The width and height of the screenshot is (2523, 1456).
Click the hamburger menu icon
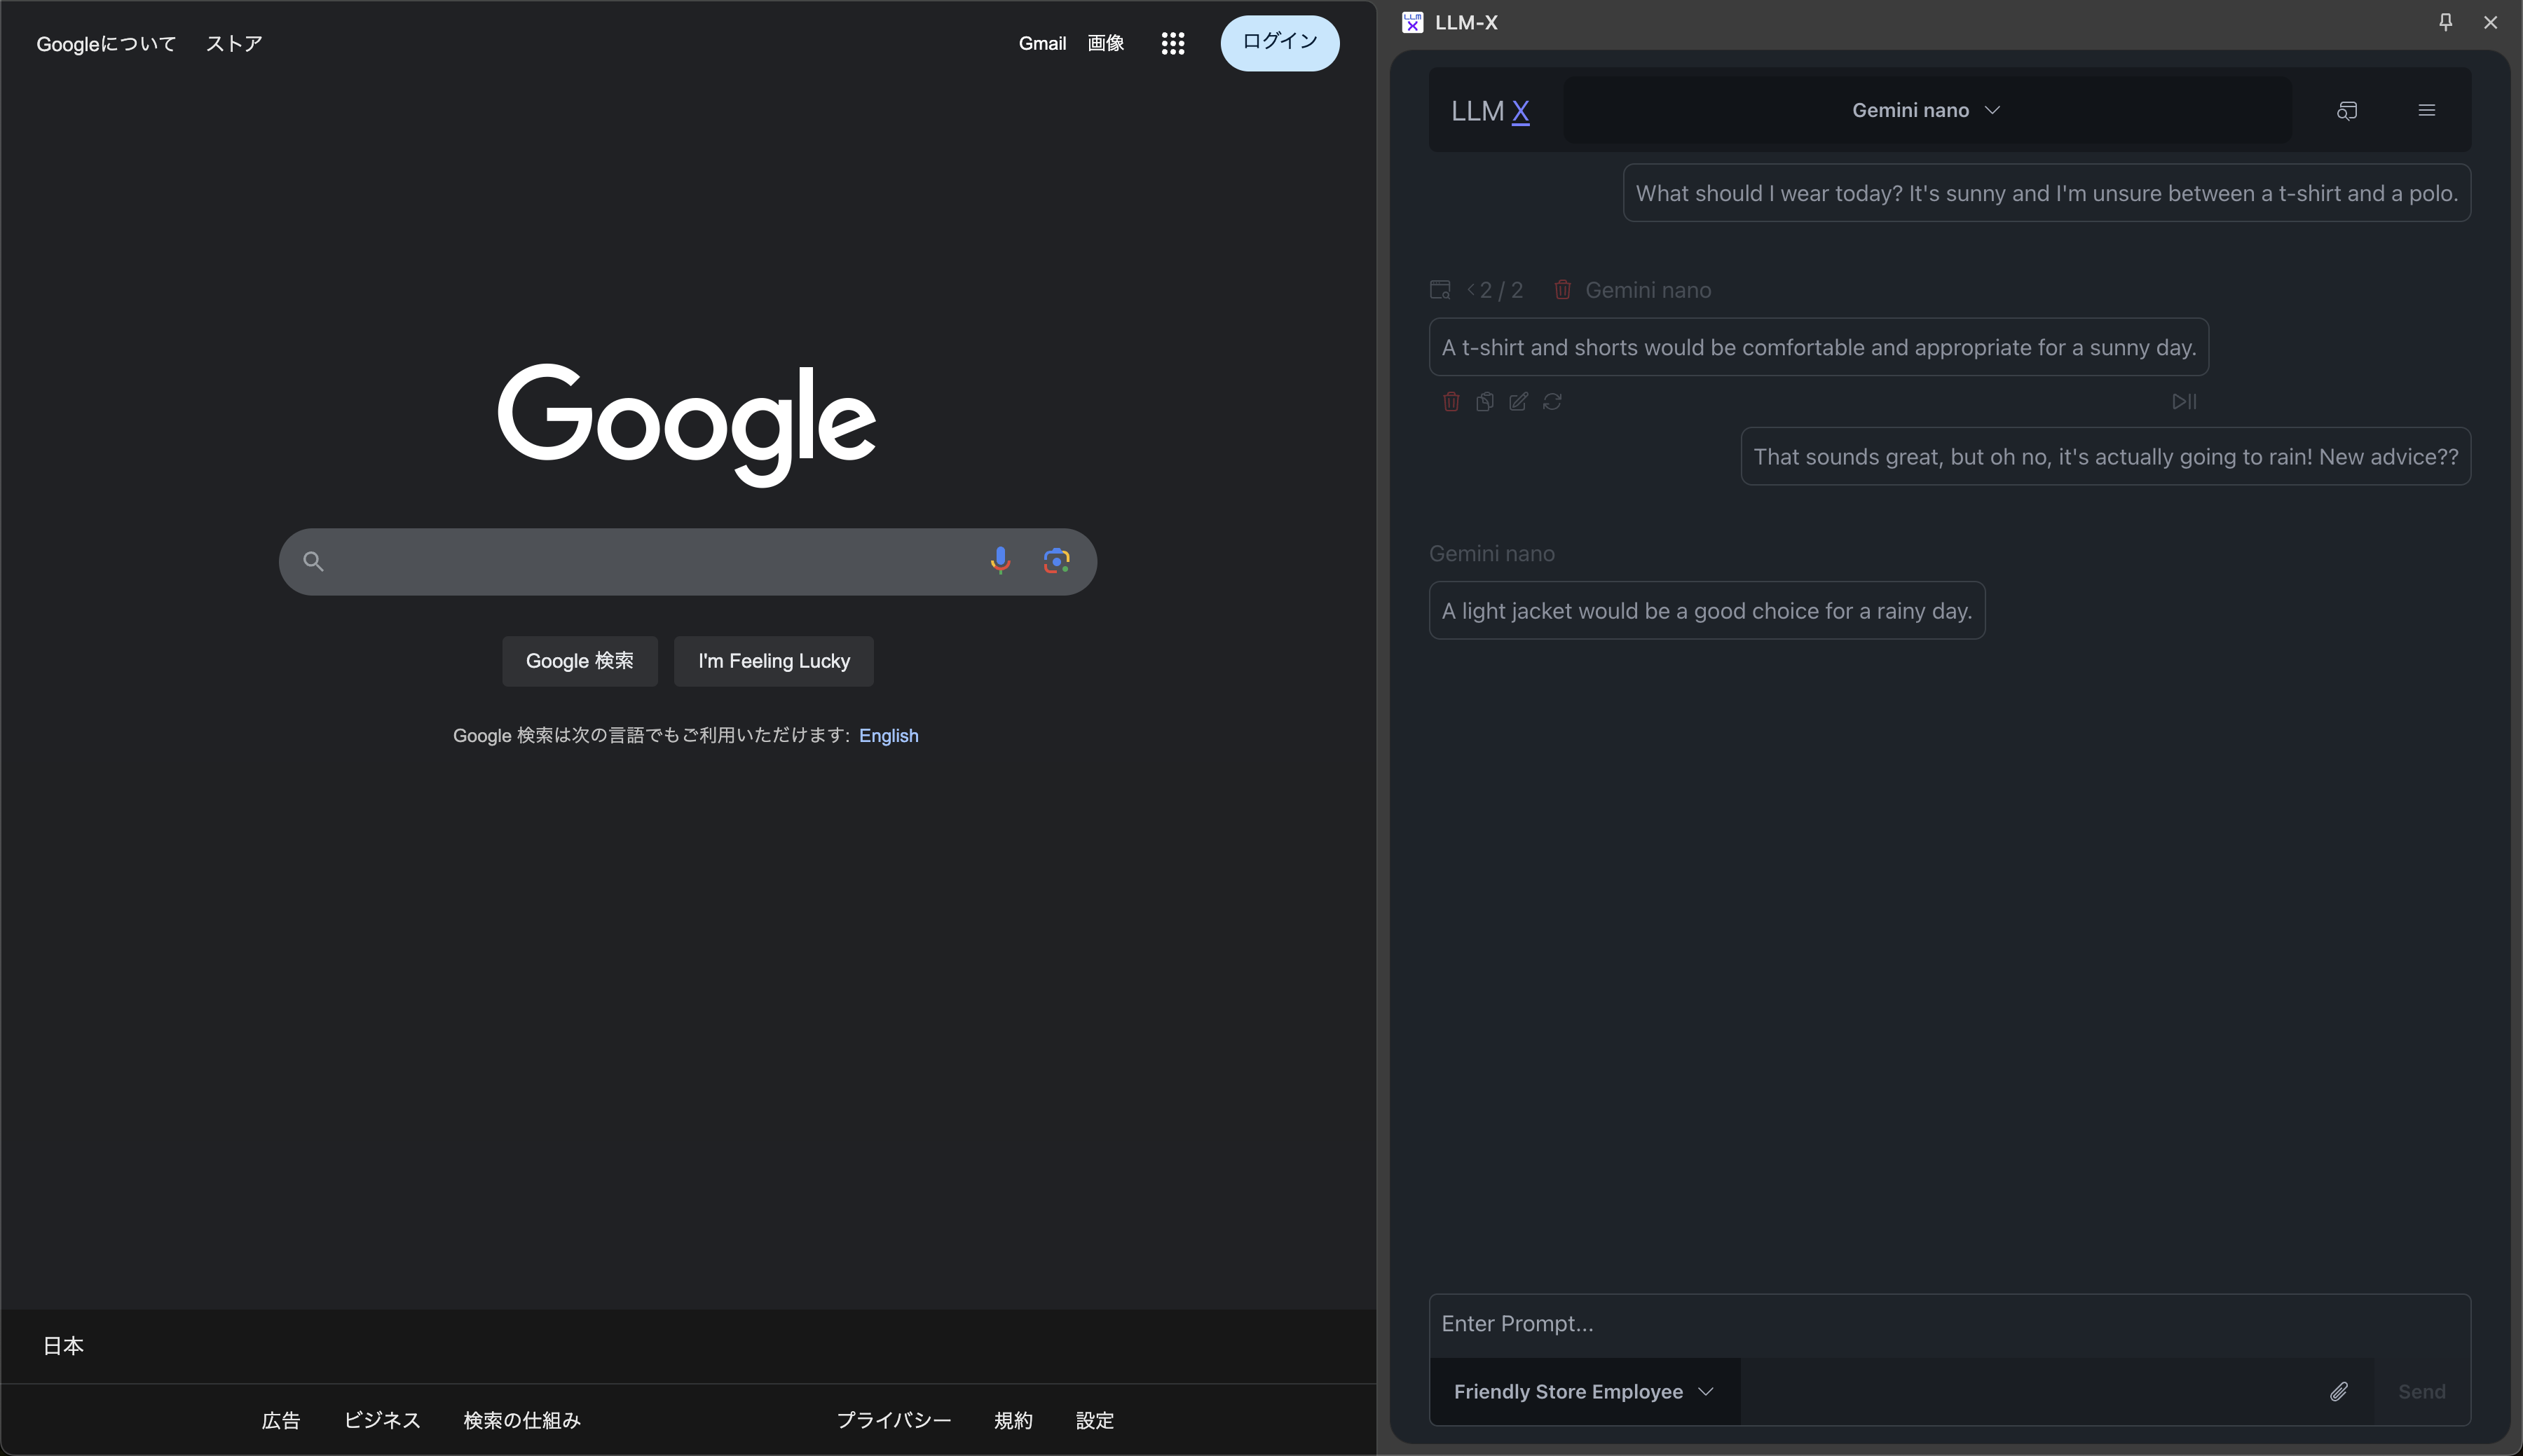point(2428,109)
